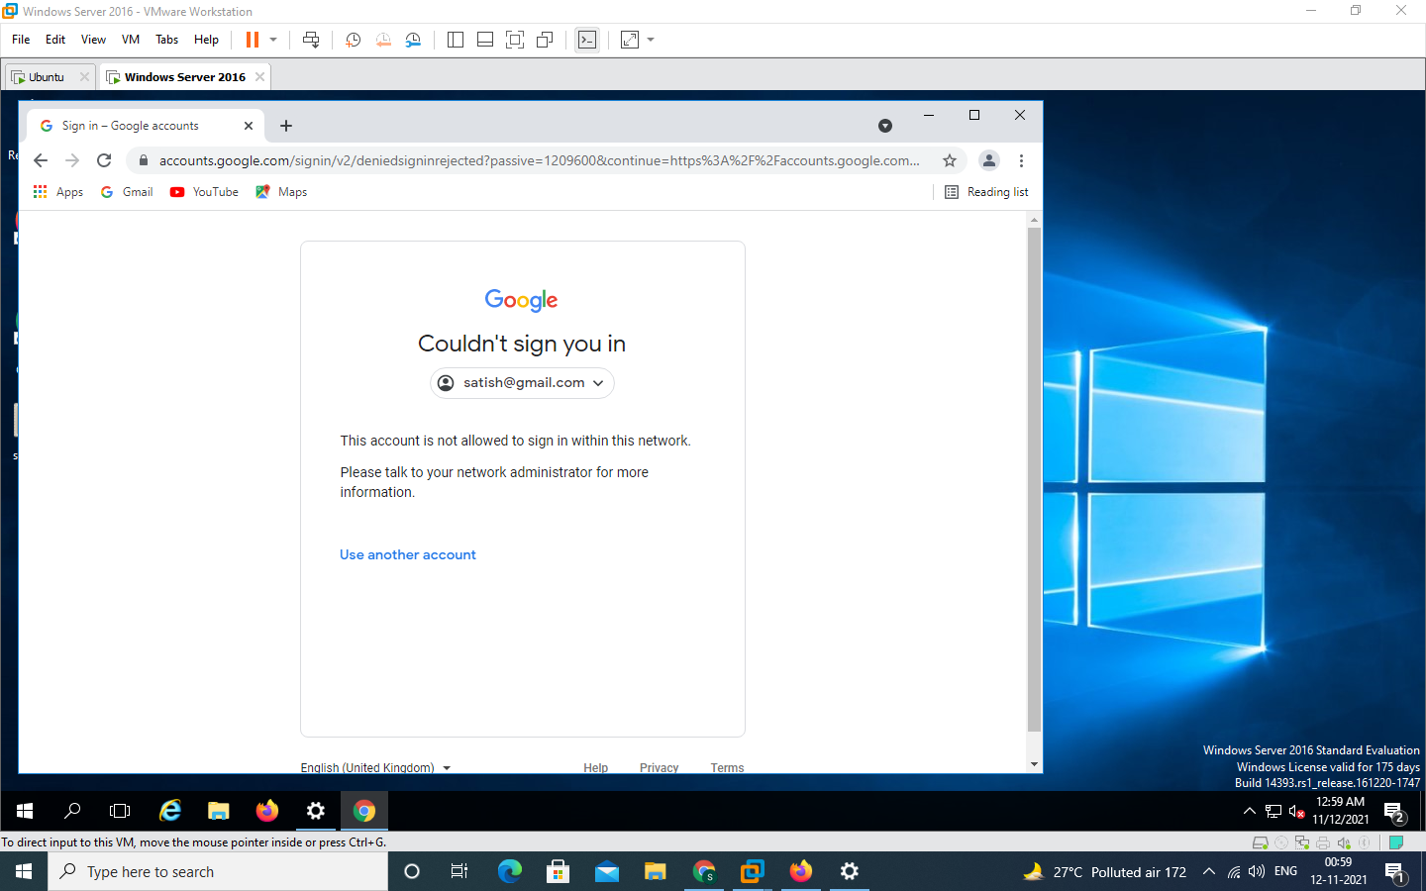Image resolution: width=1426 pixels, height=891 pixels.
Task: Open Maps bookmark
Action: pyautogui.click(x=281, y=192)
